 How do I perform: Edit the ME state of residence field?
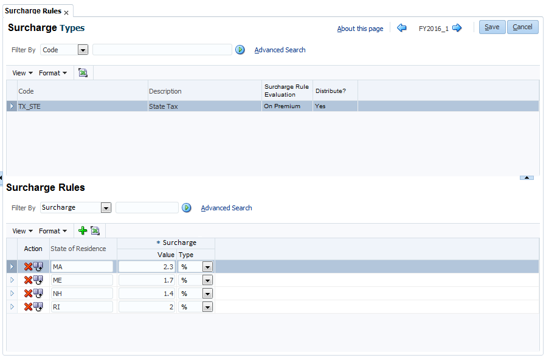[82, 280]
